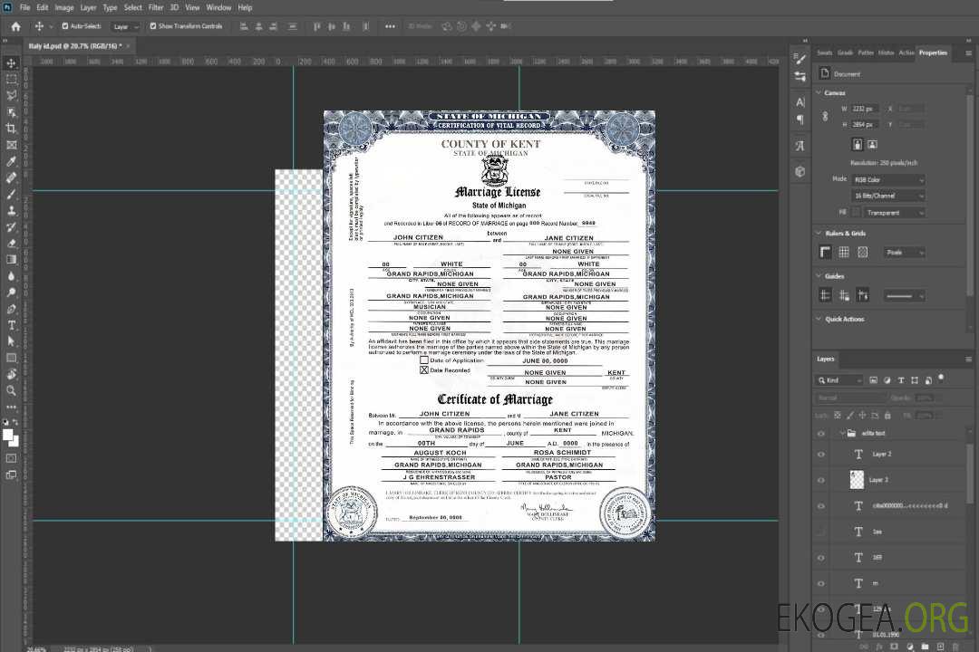Image resolution: width=979 pixels, height=652 pixels.
Task: Open the layer Kind filter dropdown
Action: tap(839, 380)
